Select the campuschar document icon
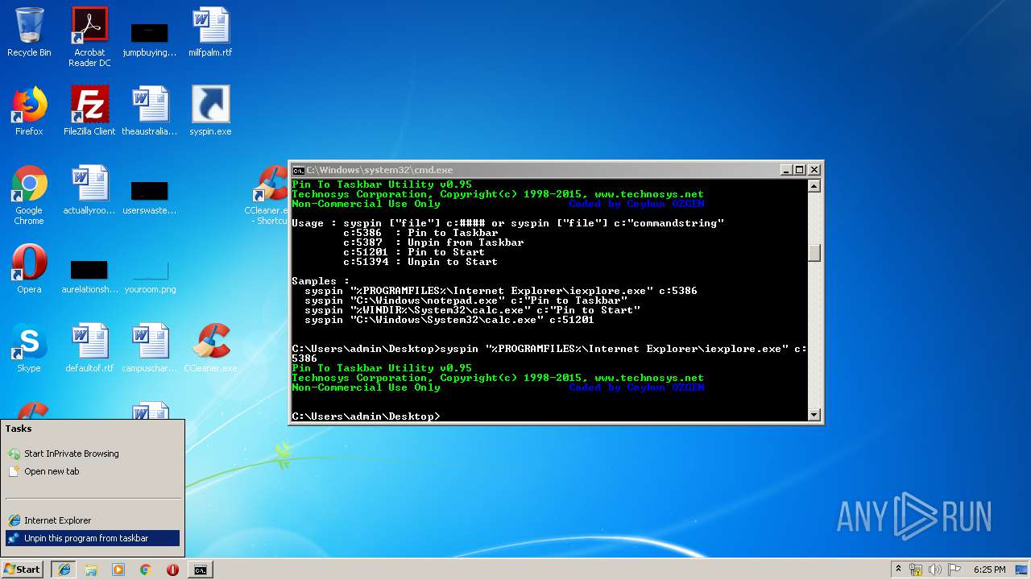Image resolution: width=1031 pixels, height=580 pixels. pos(150,348)
